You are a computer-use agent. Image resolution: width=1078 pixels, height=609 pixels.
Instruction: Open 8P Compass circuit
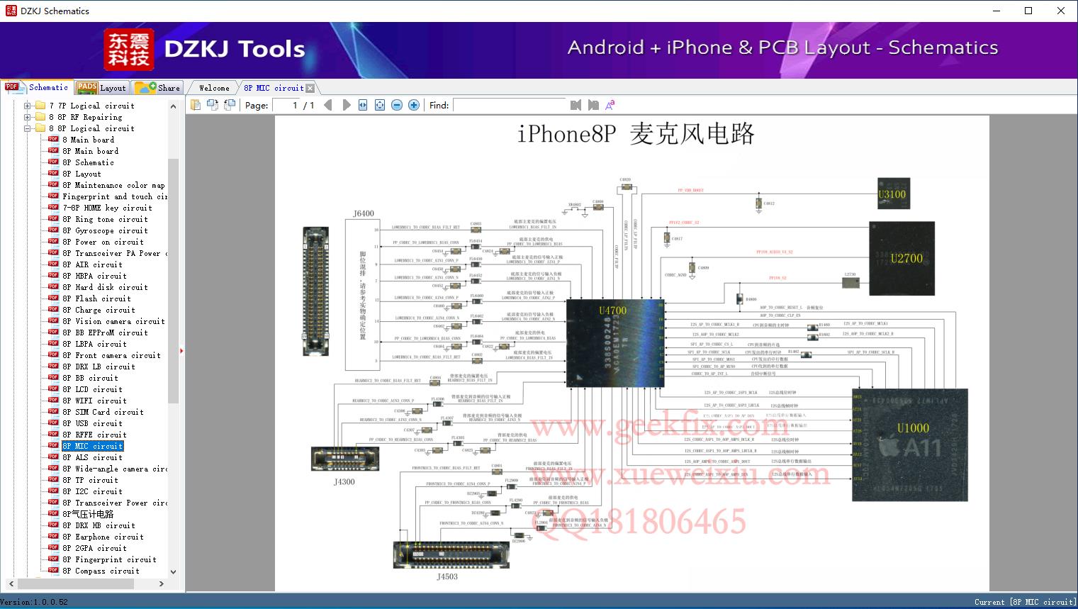click(101, 571)
